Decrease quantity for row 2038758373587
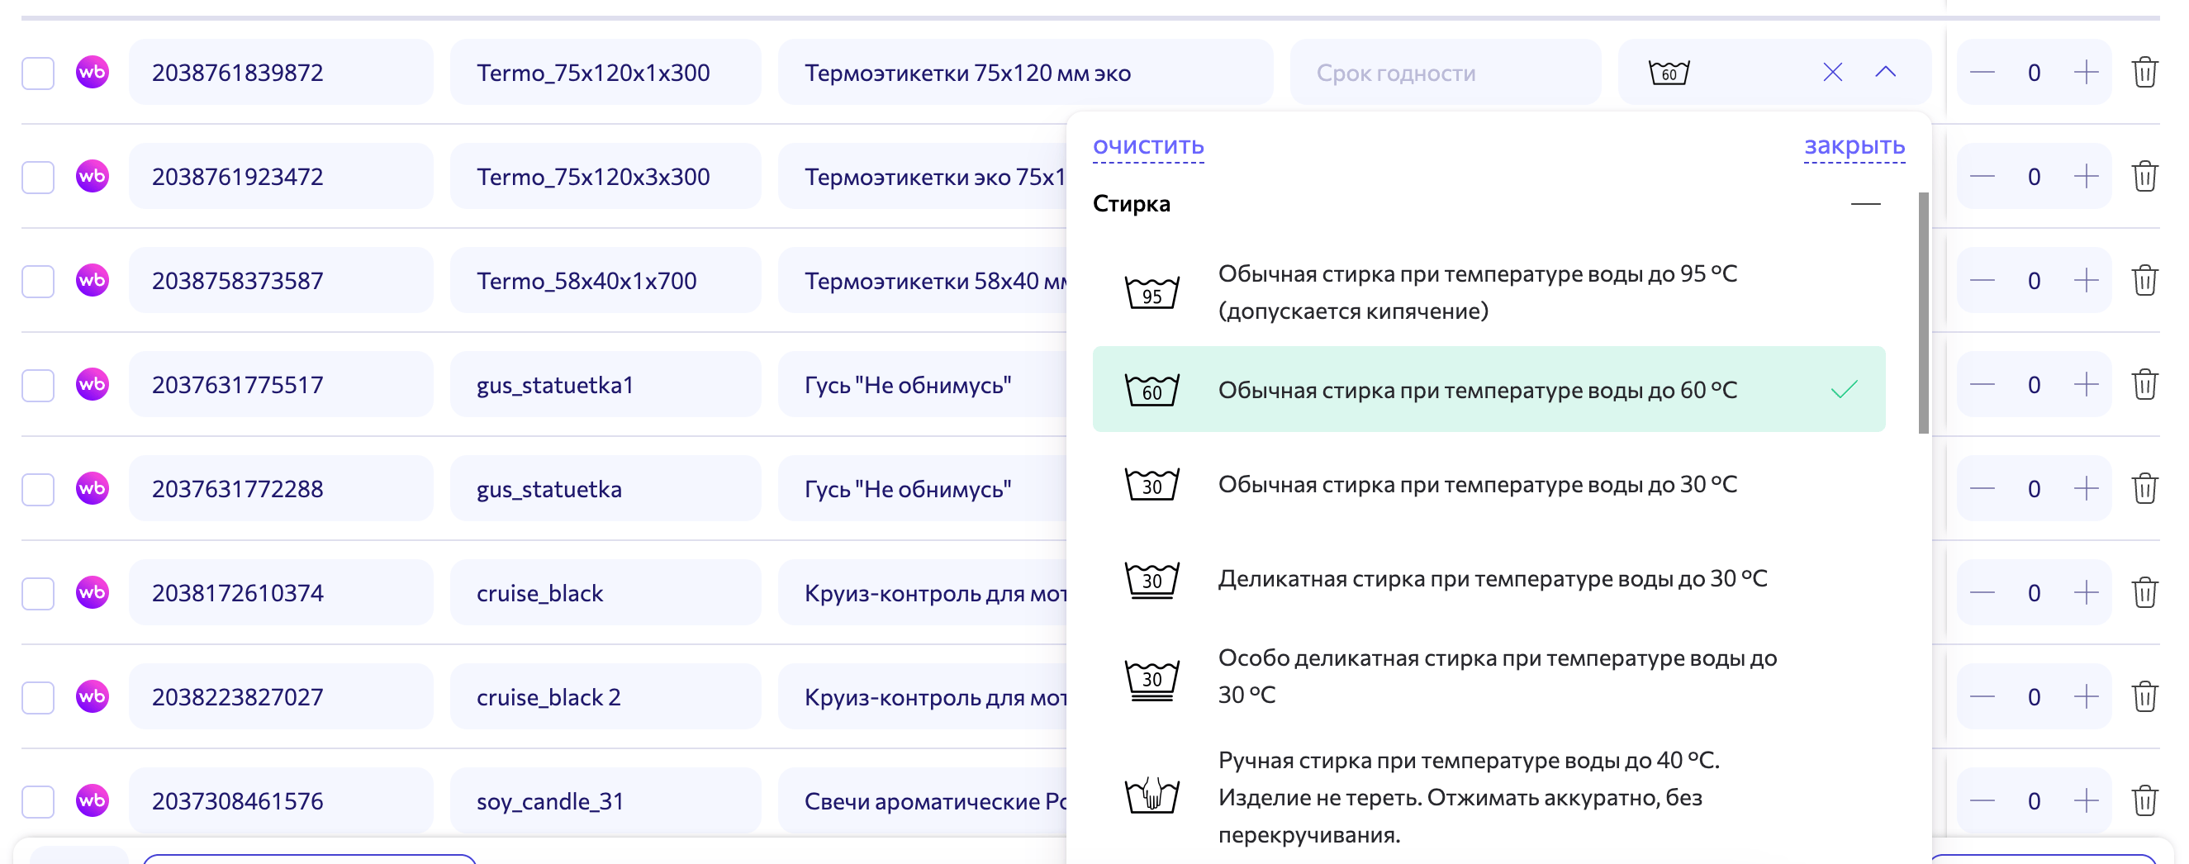 1982,280
